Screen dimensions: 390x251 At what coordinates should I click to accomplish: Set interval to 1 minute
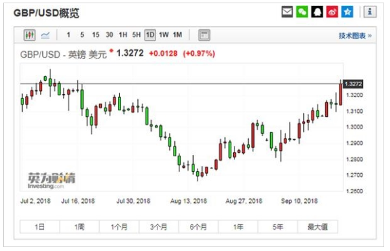pyautogui.click(x=69, y=35)
